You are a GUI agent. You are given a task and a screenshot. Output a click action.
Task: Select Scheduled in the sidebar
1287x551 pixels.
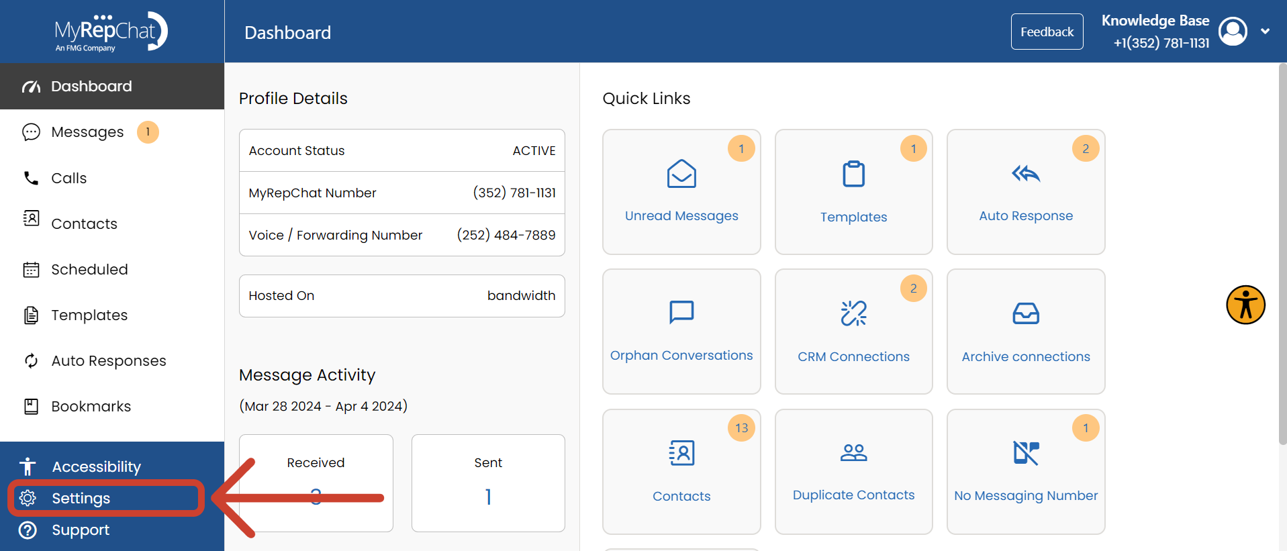coord(112,269)
